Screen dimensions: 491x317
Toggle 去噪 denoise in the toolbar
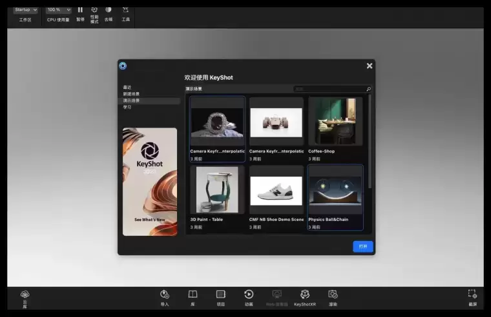[x=109, y=10]
